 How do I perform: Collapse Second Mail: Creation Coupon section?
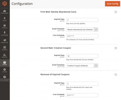(116, 48)
